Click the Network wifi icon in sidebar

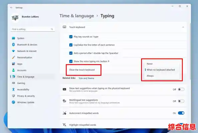(x=13, y=51)
